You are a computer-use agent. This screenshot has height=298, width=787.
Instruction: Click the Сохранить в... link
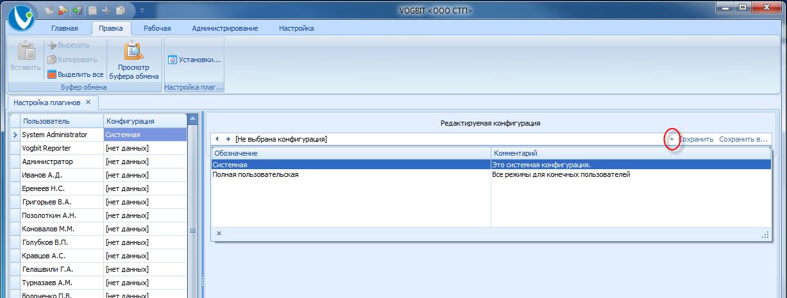click(743, 139)
